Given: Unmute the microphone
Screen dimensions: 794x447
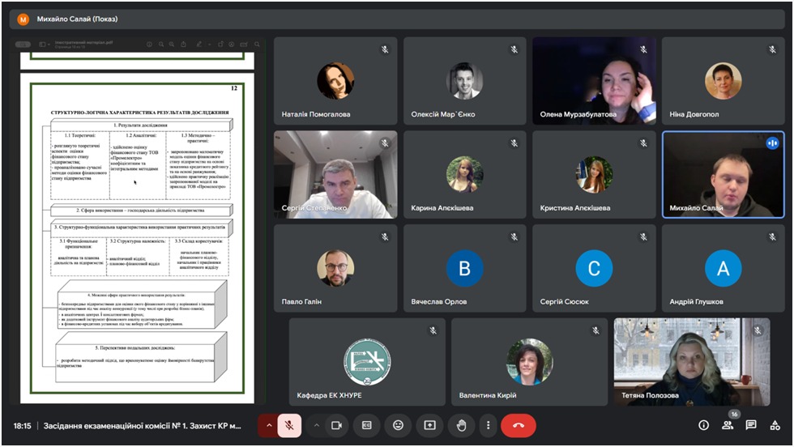Looking at the screenshot, I should pos(289,425).
